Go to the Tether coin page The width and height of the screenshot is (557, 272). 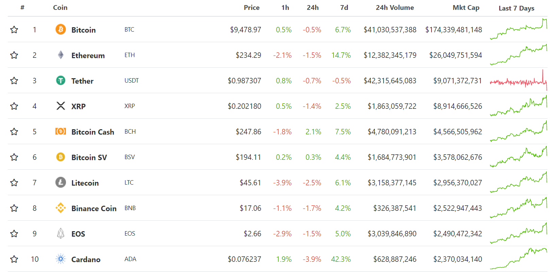82,81
